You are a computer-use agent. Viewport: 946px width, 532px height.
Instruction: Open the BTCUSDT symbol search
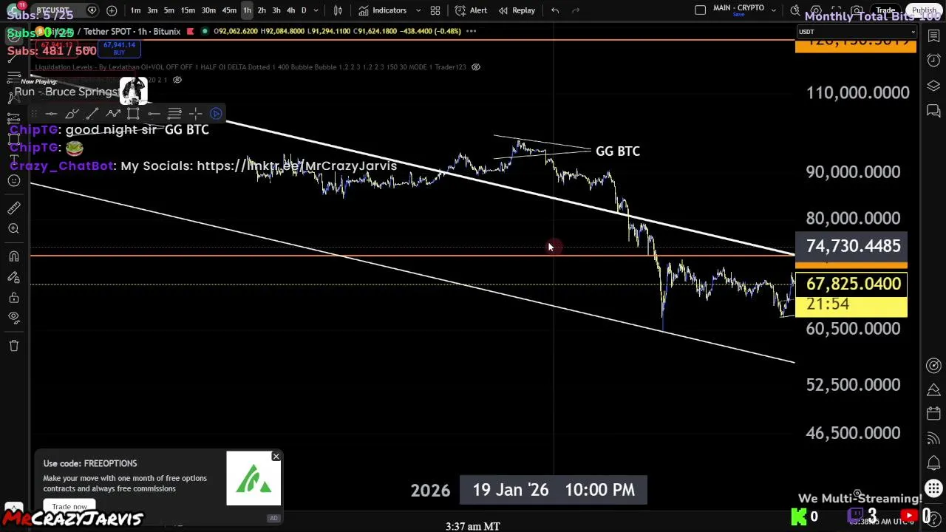52,10
